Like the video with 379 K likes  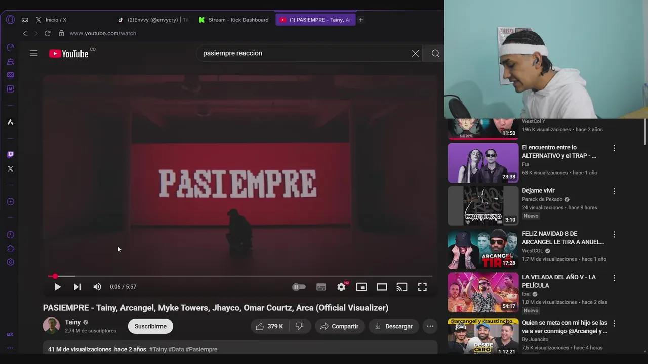(270, 326)
